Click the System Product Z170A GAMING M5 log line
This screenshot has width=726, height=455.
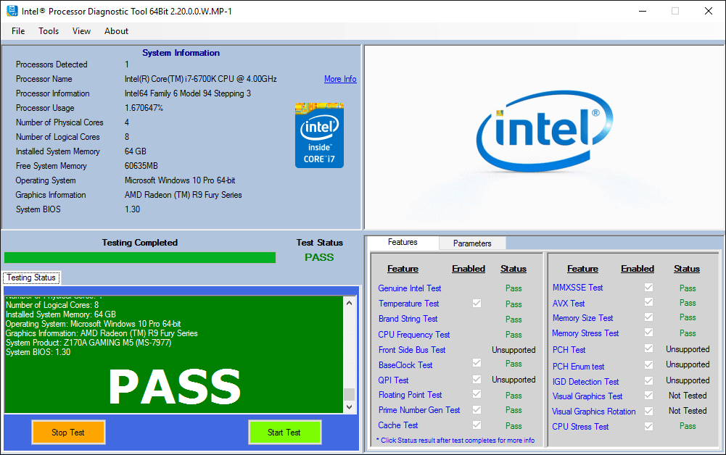coord(88,343)
